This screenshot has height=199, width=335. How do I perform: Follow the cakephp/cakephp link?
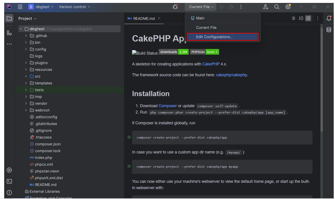pos(231,75)
